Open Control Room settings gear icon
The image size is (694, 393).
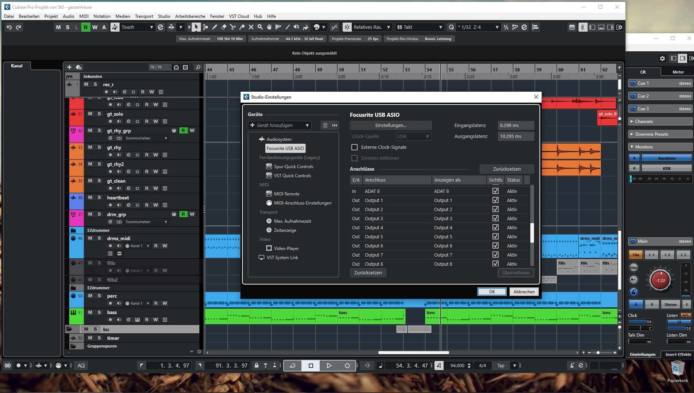pos(662,58)
